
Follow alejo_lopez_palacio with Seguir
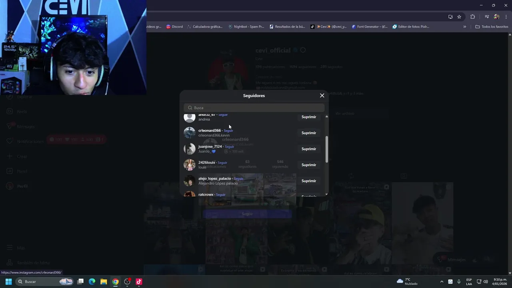(x=238, y=178)
